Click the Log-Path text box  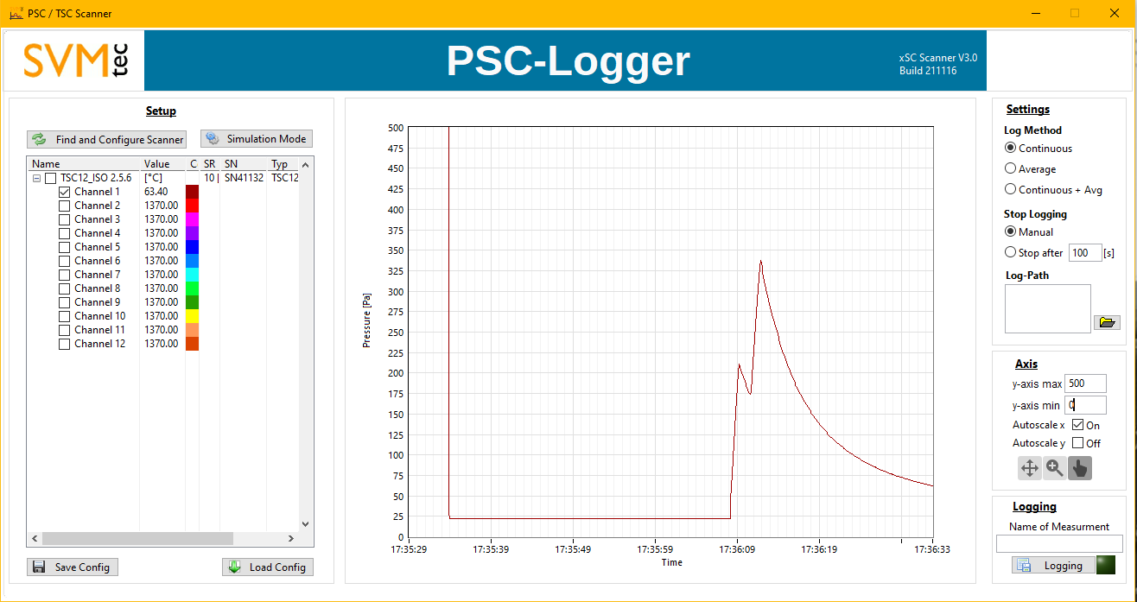point(1047,308)
